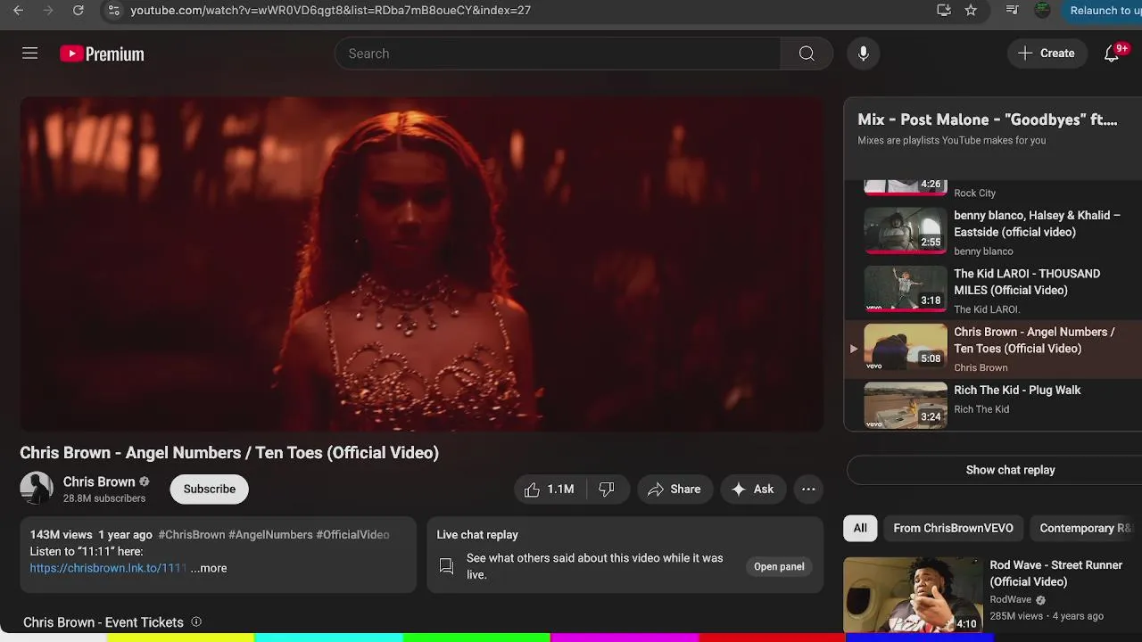Click #OfficialVideo hashtag

coord(352,535)
